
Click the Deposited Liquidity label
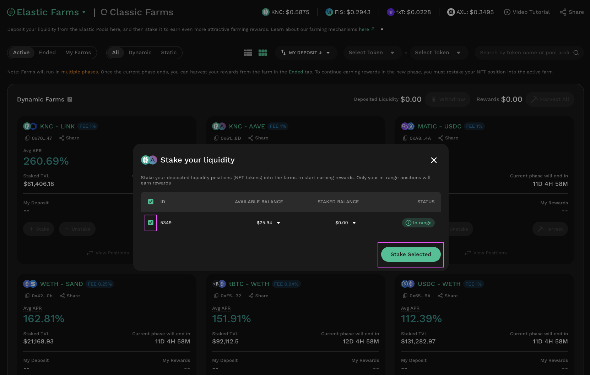[x=376, y=99]
